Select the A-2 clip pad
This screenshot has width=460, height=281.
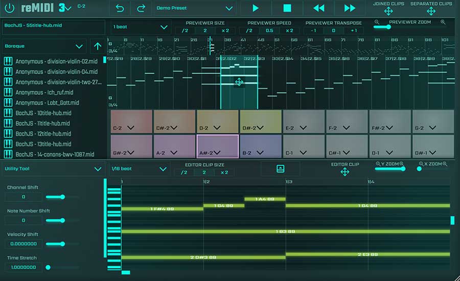[x=174, y=146]
